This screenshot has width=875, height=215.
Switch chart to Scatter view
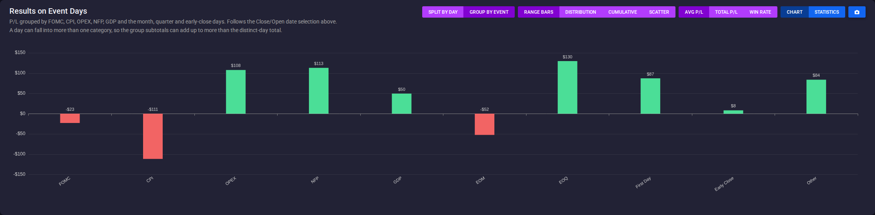(x=659, y=12)
